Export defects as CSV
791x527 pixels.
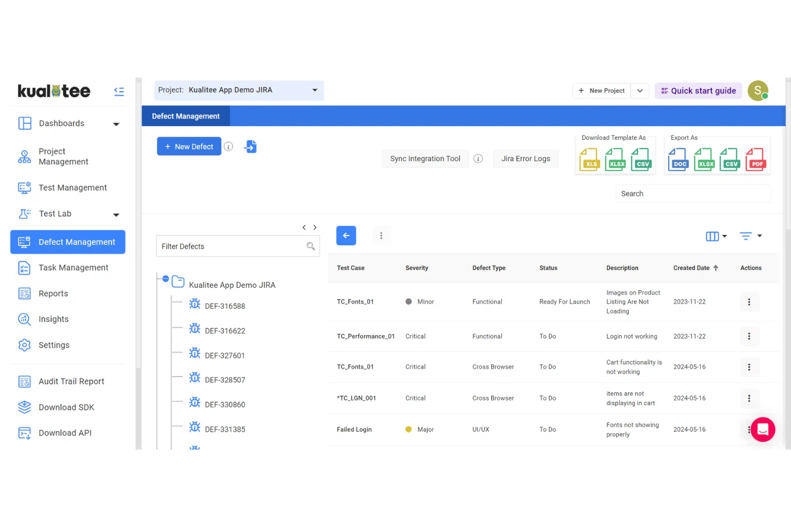(730, 160)
